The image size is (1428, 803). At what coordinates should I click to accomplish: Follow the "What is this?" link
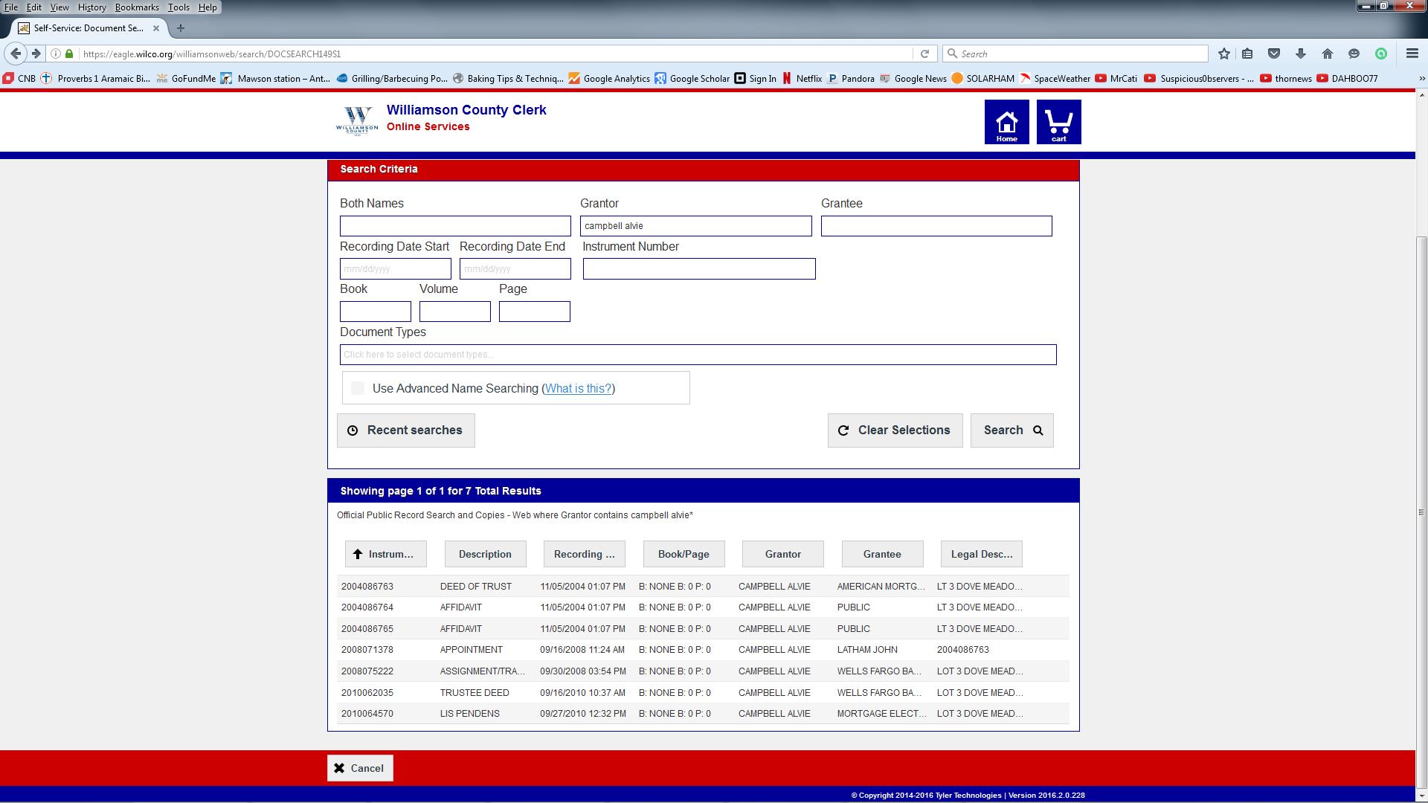[x=578, y=388]
